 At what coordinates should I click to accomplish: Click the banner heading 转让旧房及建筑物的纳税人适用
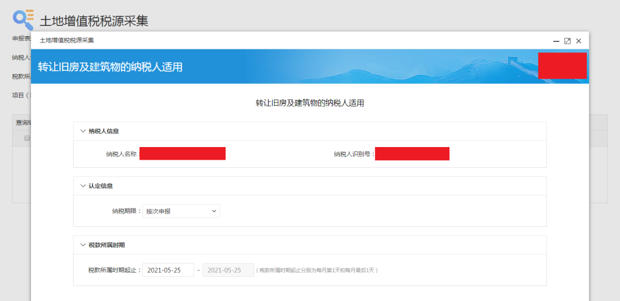[110, 67]
